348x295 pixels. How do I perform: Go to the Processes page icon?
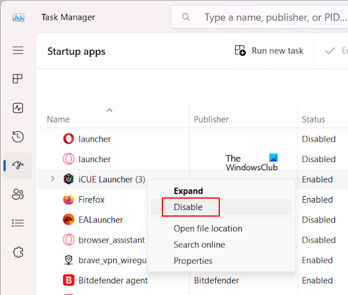pyautogui.click(x=18, y=79)
